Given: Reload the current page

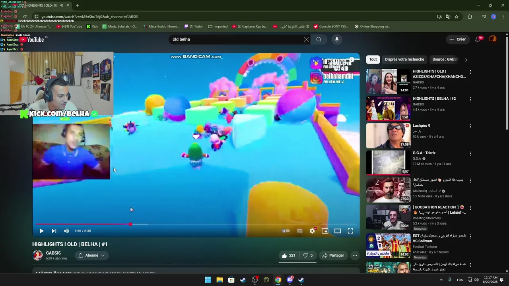Looking at the screenshot, I should (25, 17).
